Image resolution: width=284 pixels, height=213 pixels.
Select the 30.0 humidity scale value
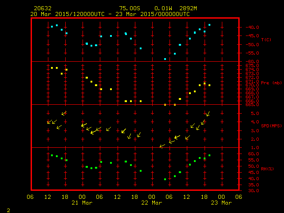click(x=249, y=191)
